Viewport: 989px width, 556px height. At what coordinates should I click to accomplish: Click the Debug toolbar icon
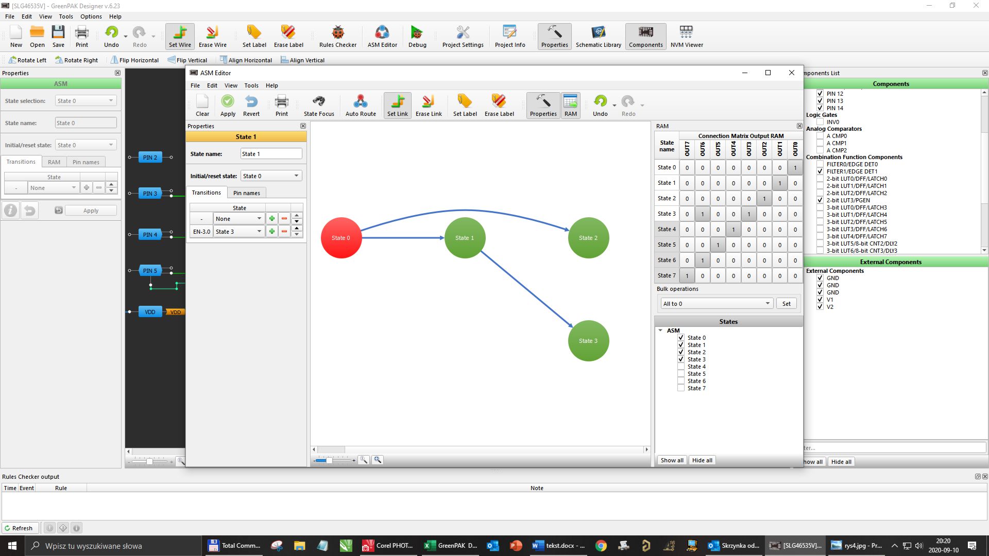pos(417,36)
